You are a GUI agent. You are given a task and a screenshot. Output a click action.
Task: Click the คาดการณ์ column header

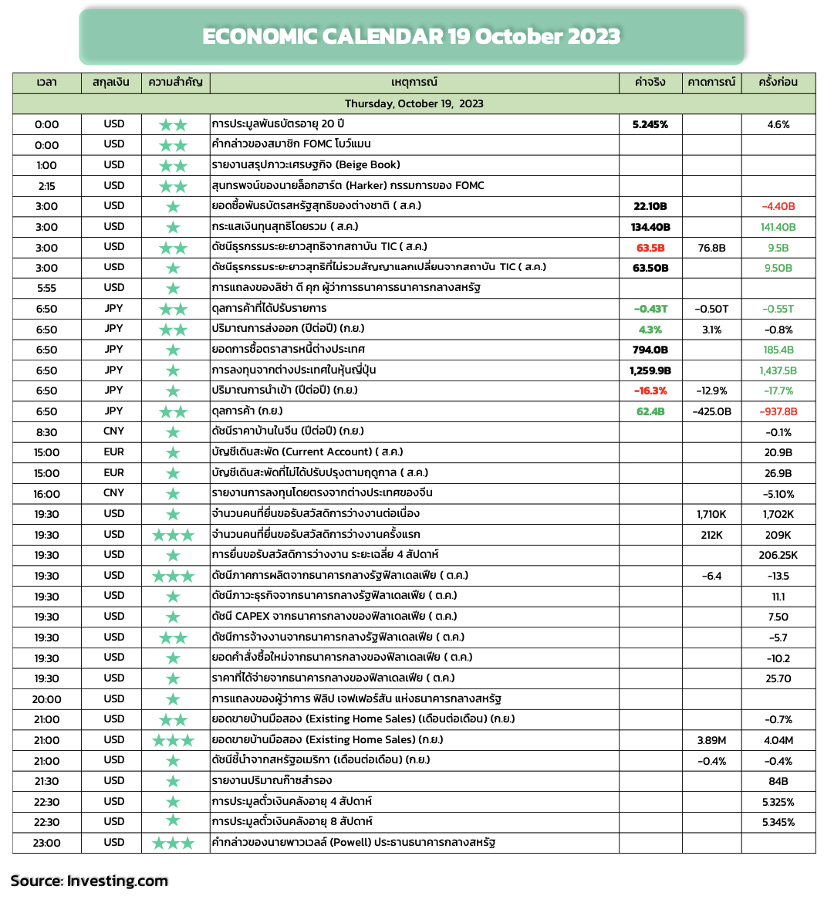coord(711,83)
